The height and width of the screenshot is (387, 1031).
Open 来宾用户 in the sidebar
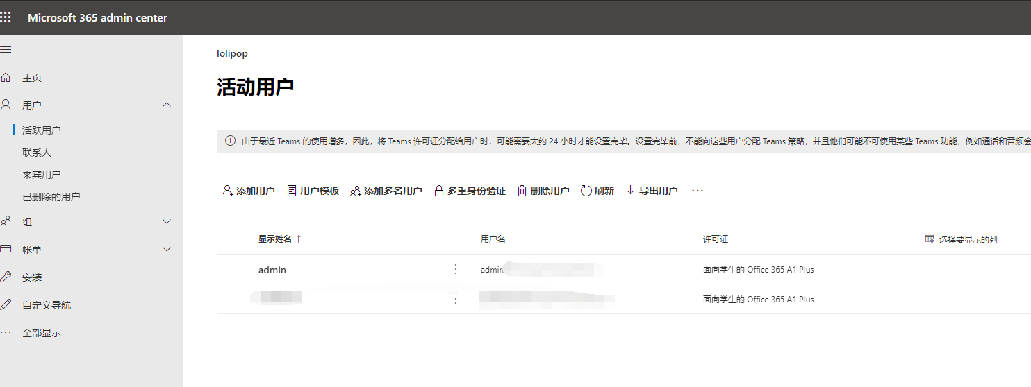tap(42, 175)
